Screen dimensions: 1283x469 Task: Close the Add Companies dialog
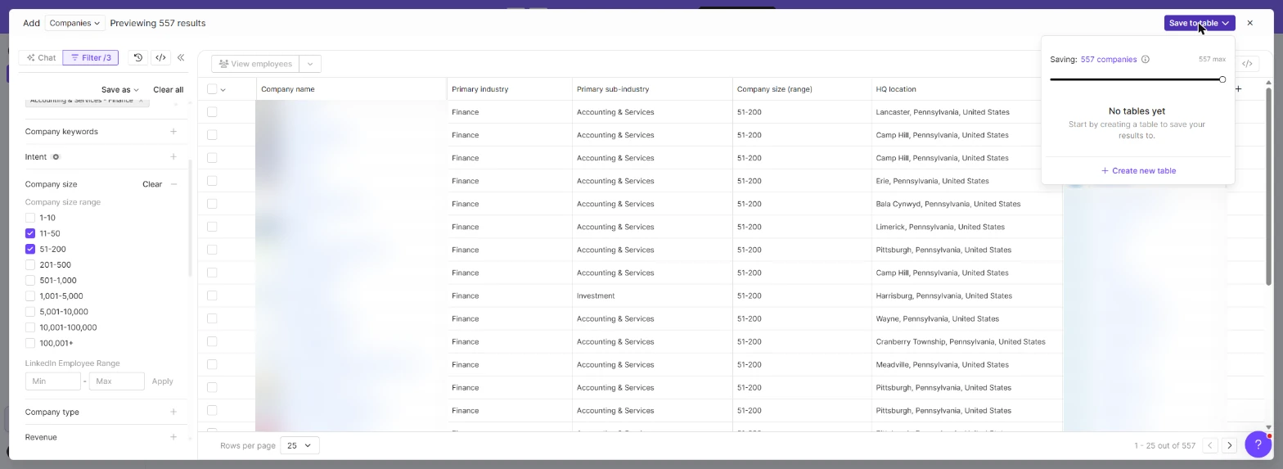[x=1249, y=23]
